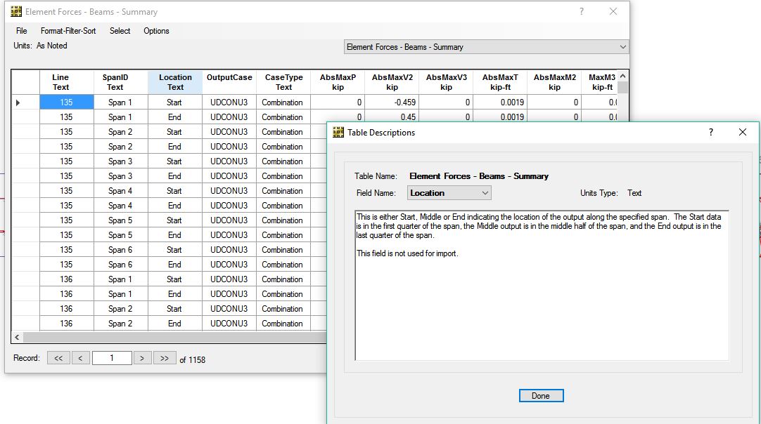The image size is (761, 424).
Task: Select the highlighted Line 135 cell
Action: tap(67, 102)
